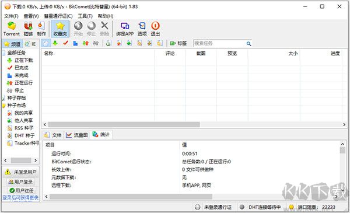Open the Comet Passport menu (彗星通行证)
The width and height of the screenshot is (350, 213).
58,16
